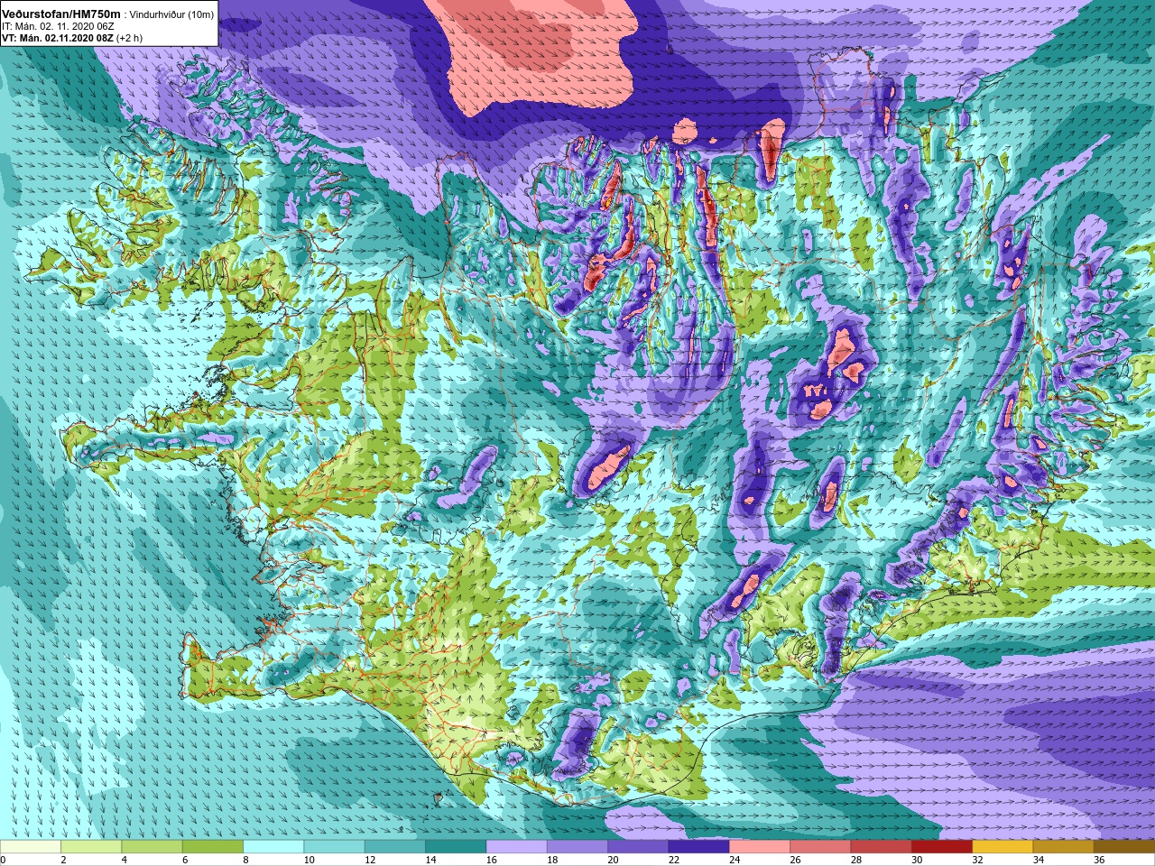
Task: Click the legend value '0'
Action: click(x=4, y=860)
